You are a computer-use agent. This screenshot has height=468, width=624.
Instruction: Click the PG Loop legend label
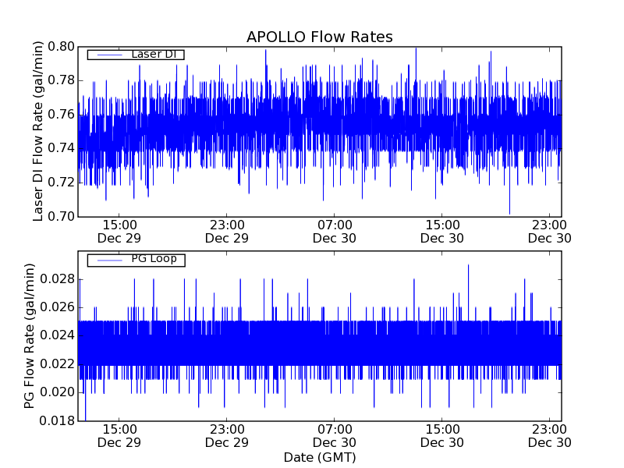tap(154, 259)
